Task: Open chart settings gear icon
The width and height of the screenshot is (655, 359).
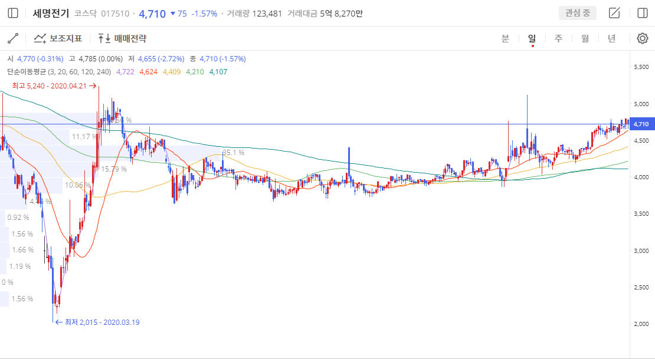Action: (x=643, y=38)
